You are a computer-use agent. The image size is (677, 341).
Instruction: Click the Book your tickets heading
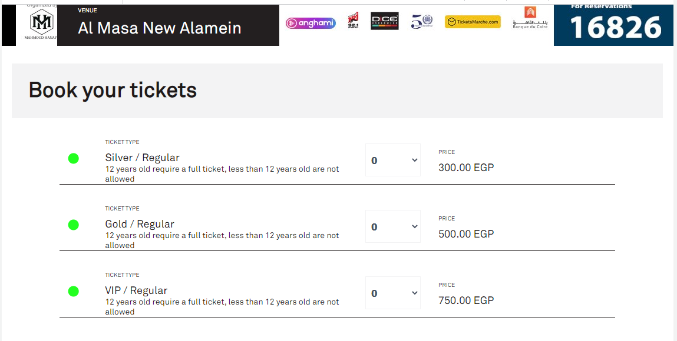pyautogui.click(x=113, y=90)
